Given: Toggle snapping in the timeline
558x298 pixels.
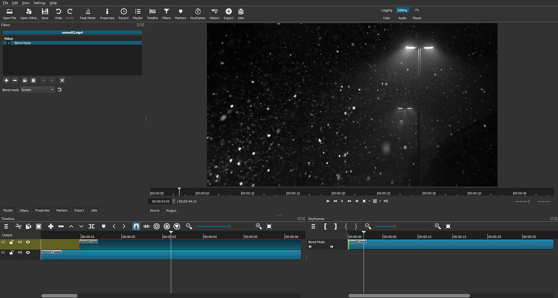Looking at the screenshot, I should tap(136, 226).
